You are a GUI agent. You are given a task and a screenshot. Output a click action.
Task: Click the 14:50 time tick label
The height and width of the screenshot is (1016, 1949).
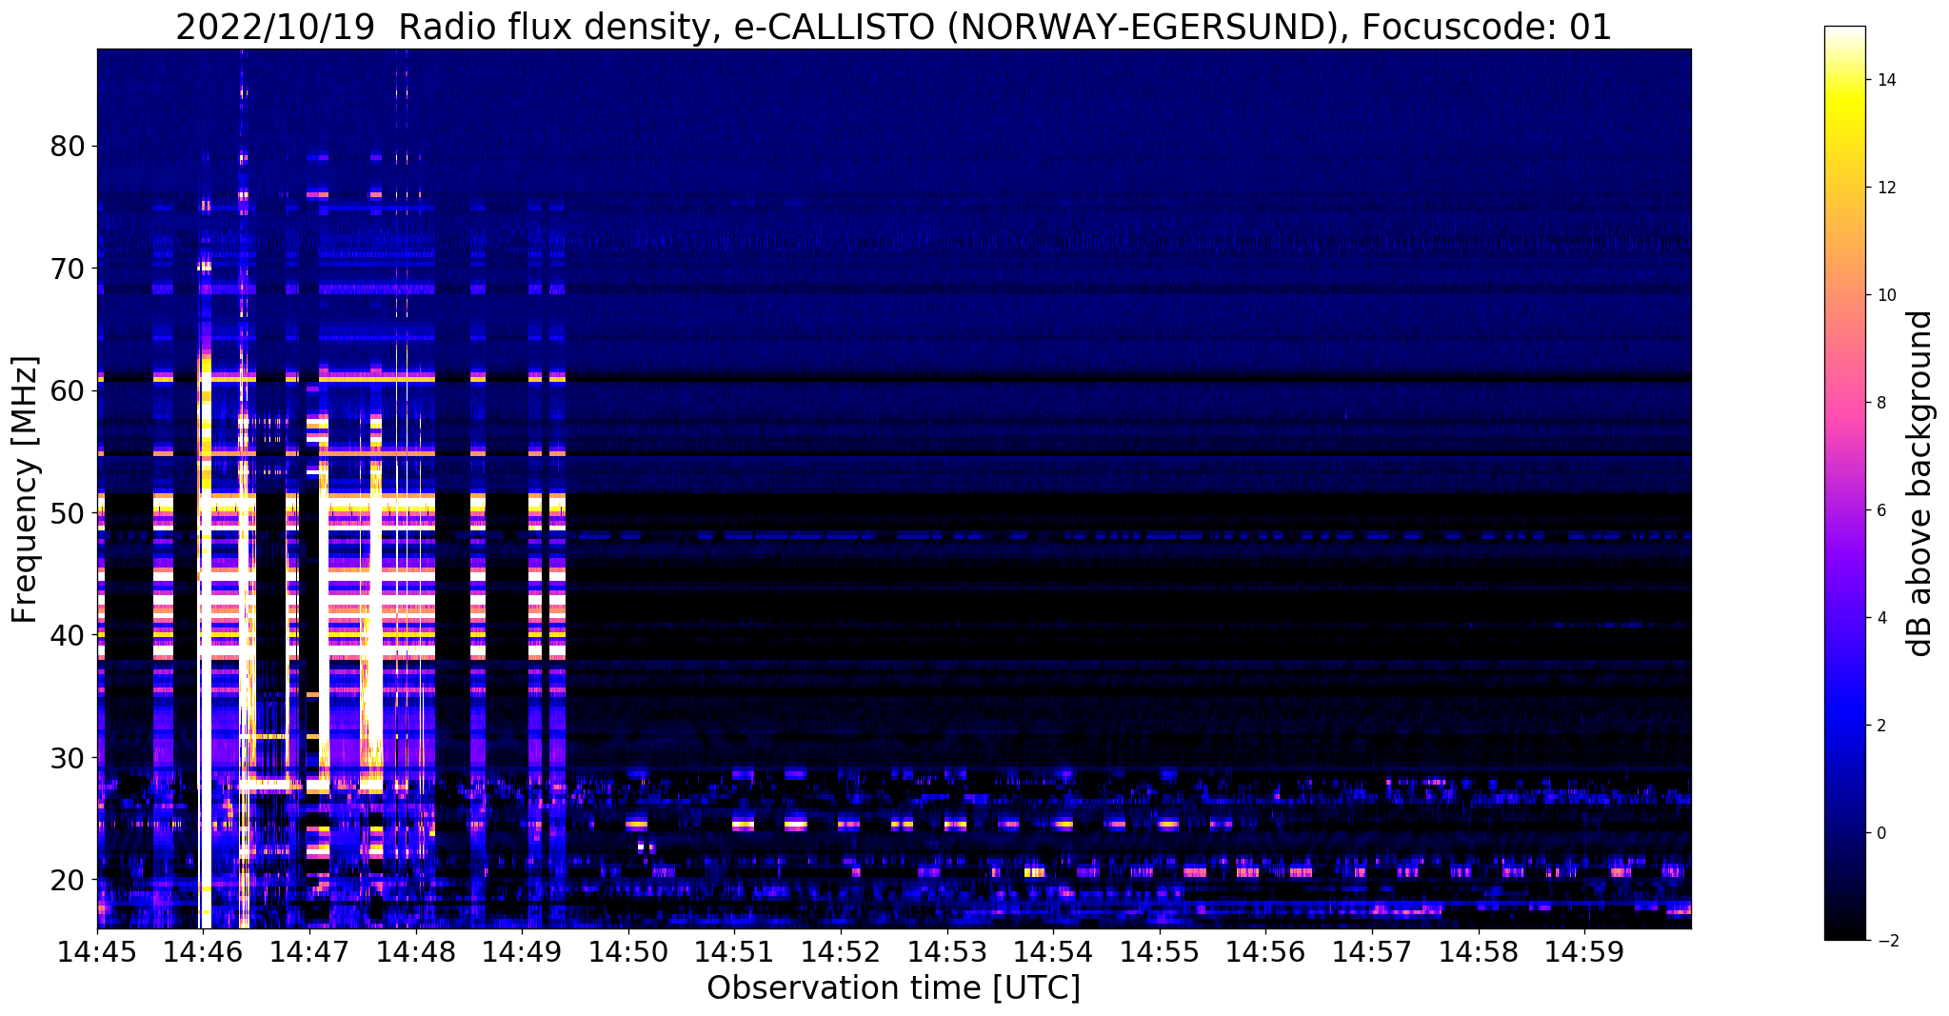pos(628,950)
